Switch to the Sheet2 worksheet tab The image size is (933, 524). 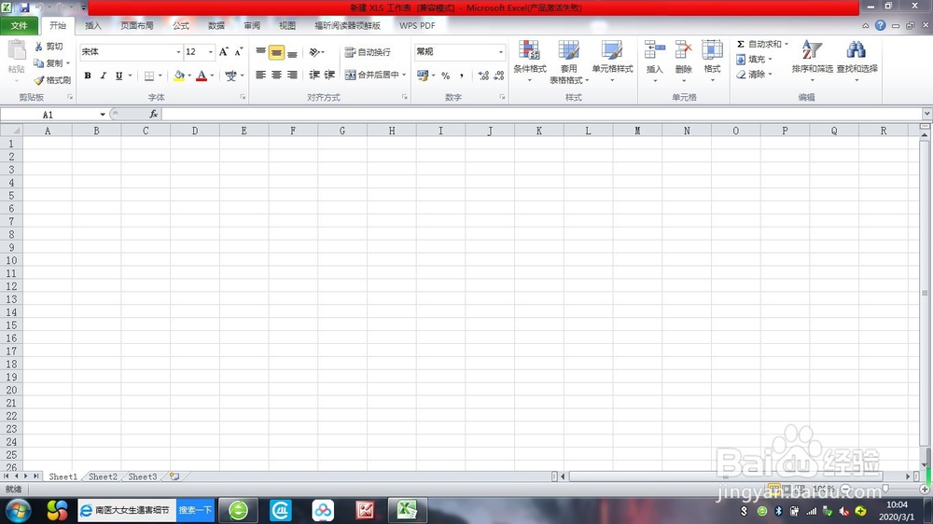[x=103, y=476]
